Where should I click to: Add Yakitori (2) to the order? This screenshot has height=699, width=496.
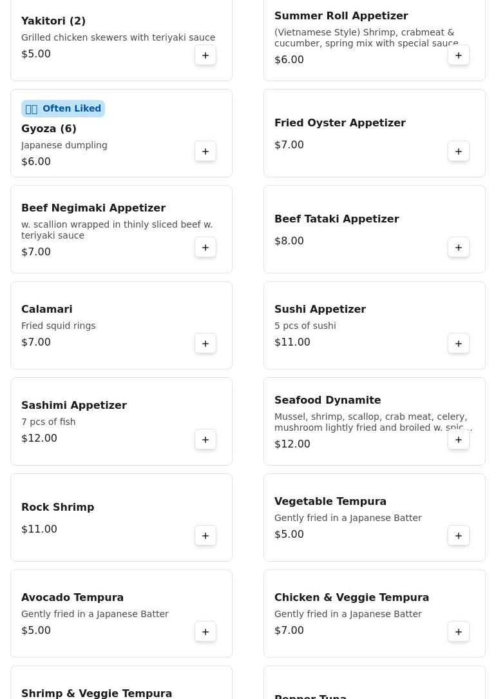click(x=205, y=55)
